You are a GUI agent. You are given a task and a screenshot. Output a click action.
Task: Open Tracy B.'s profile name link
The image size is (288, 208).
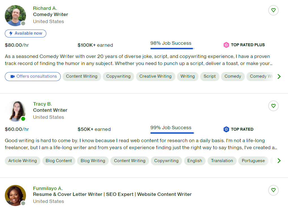[42, 104]
